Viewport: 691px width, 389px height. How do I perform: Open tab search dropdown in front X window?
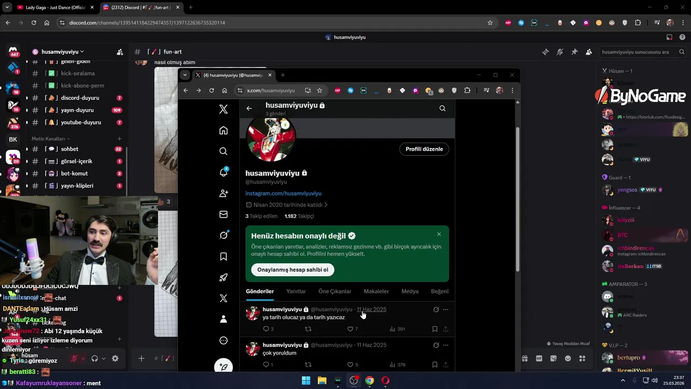point(185,75)
